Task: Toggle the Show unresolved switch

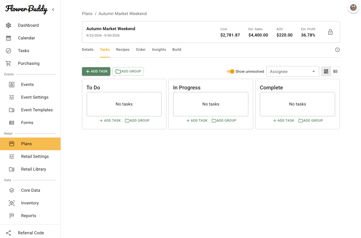Action: (x=230, y=71)
